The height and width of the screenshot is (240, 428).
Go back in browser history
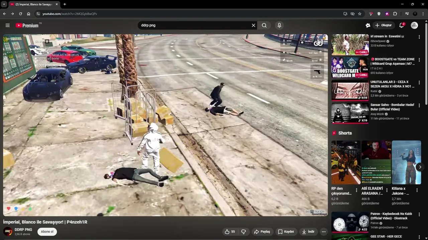click(4, 14)
